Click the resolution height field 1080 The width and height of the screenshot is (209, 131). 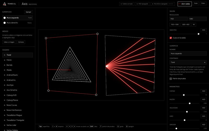[198, 19]
